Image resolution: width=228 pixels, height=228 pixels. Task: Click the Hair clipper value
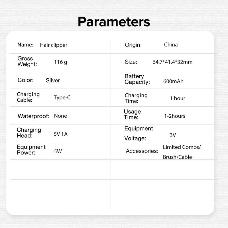pyautogui.click(x=54, y=45)
